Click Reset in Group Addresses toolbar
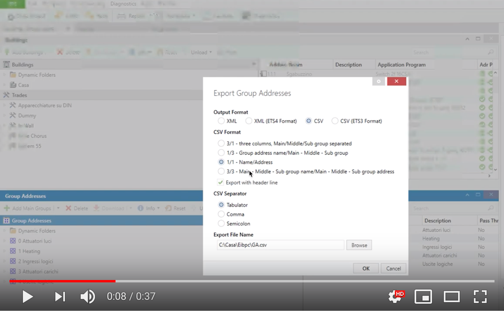Image resolution: width=504 pixels, height=312 pixels. (x=175, y=208)
